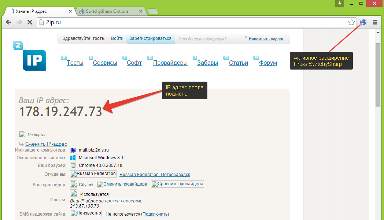Click the vertical scrollbar thumb
This screenshot has width=384, height=220.
point(378,75)
